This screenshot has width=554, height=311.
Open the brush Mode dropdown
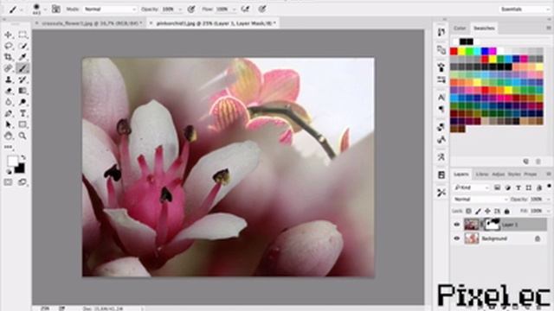tap(110, 10)
